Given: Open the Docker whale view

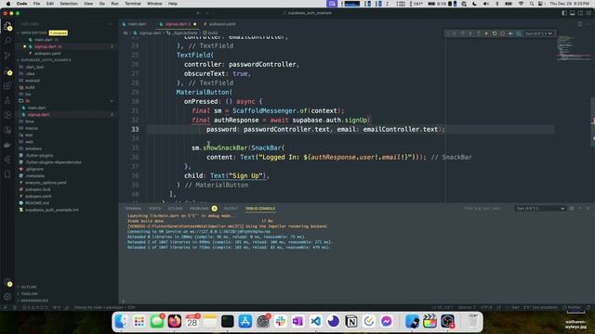Looking at the screenshot, I should point(7,145).
